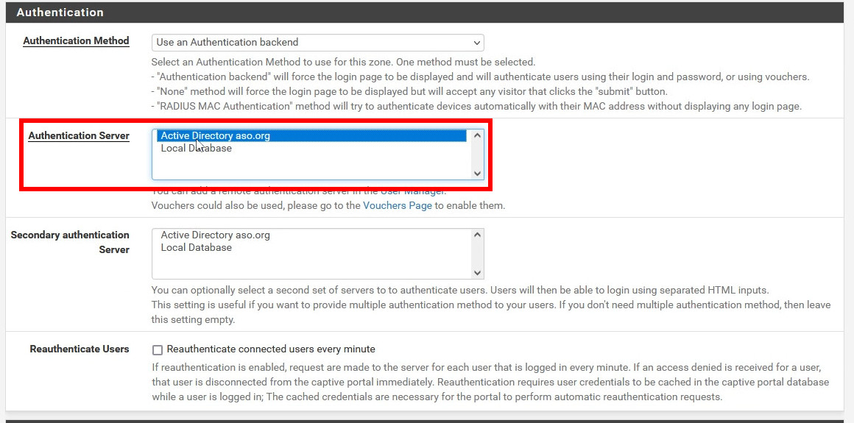This screenshot has height=423, width=854.
Task: Click scroll-up arrow of Authentication Server list
Action: point(477,136)
